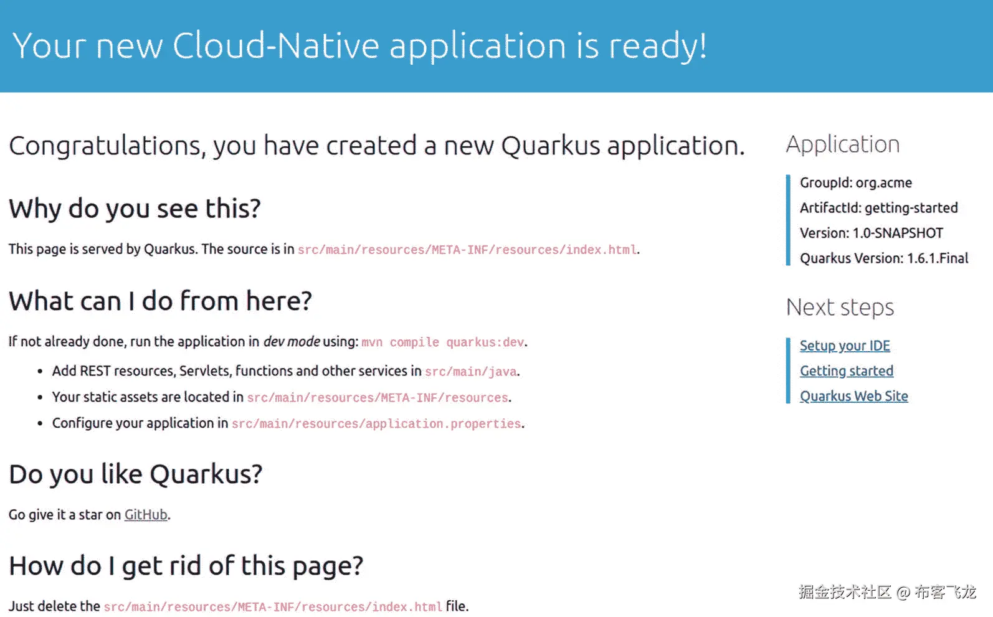This screenshot has height=617, width=993.
Task: Click the page banner title text
Action: point(359,46)
